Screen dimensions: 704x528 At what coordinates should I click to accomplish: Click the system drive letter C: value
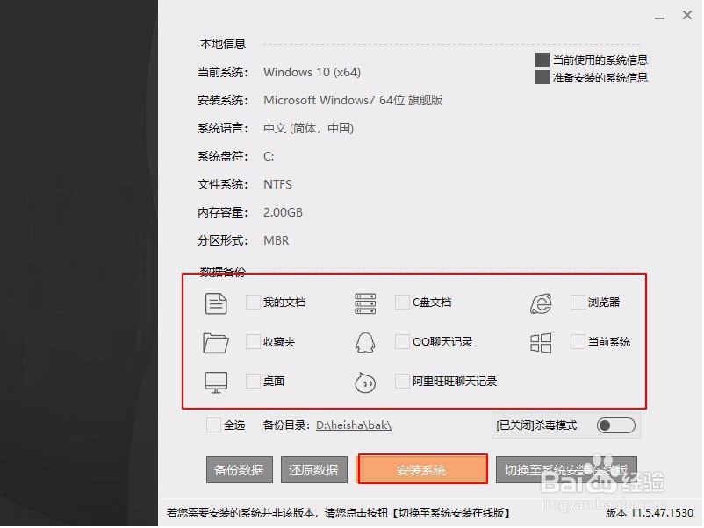tap(269, 157)
